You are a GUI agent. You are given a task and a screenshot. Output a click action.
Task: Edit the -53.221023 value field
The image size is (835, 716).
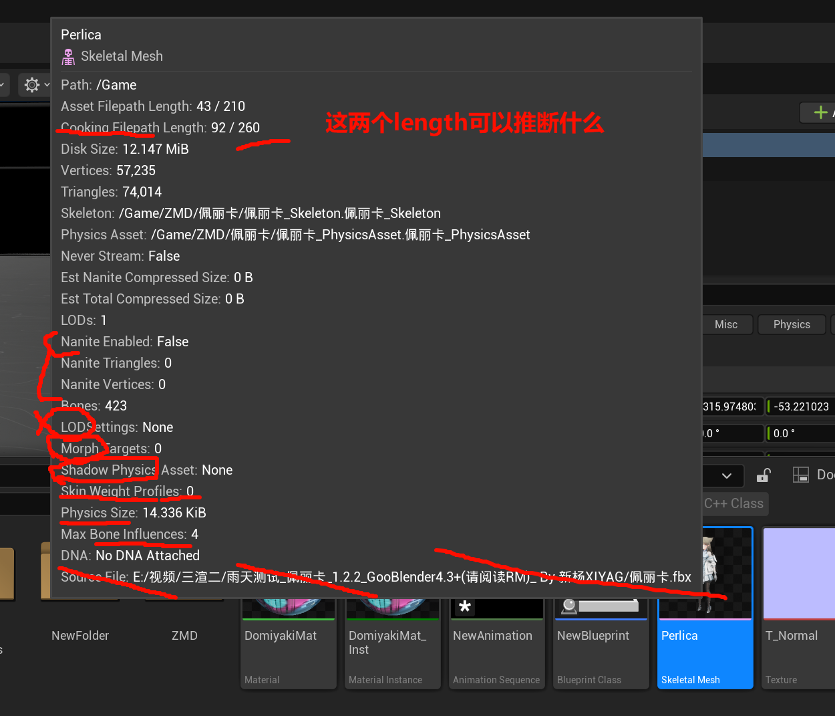point(800,406)
